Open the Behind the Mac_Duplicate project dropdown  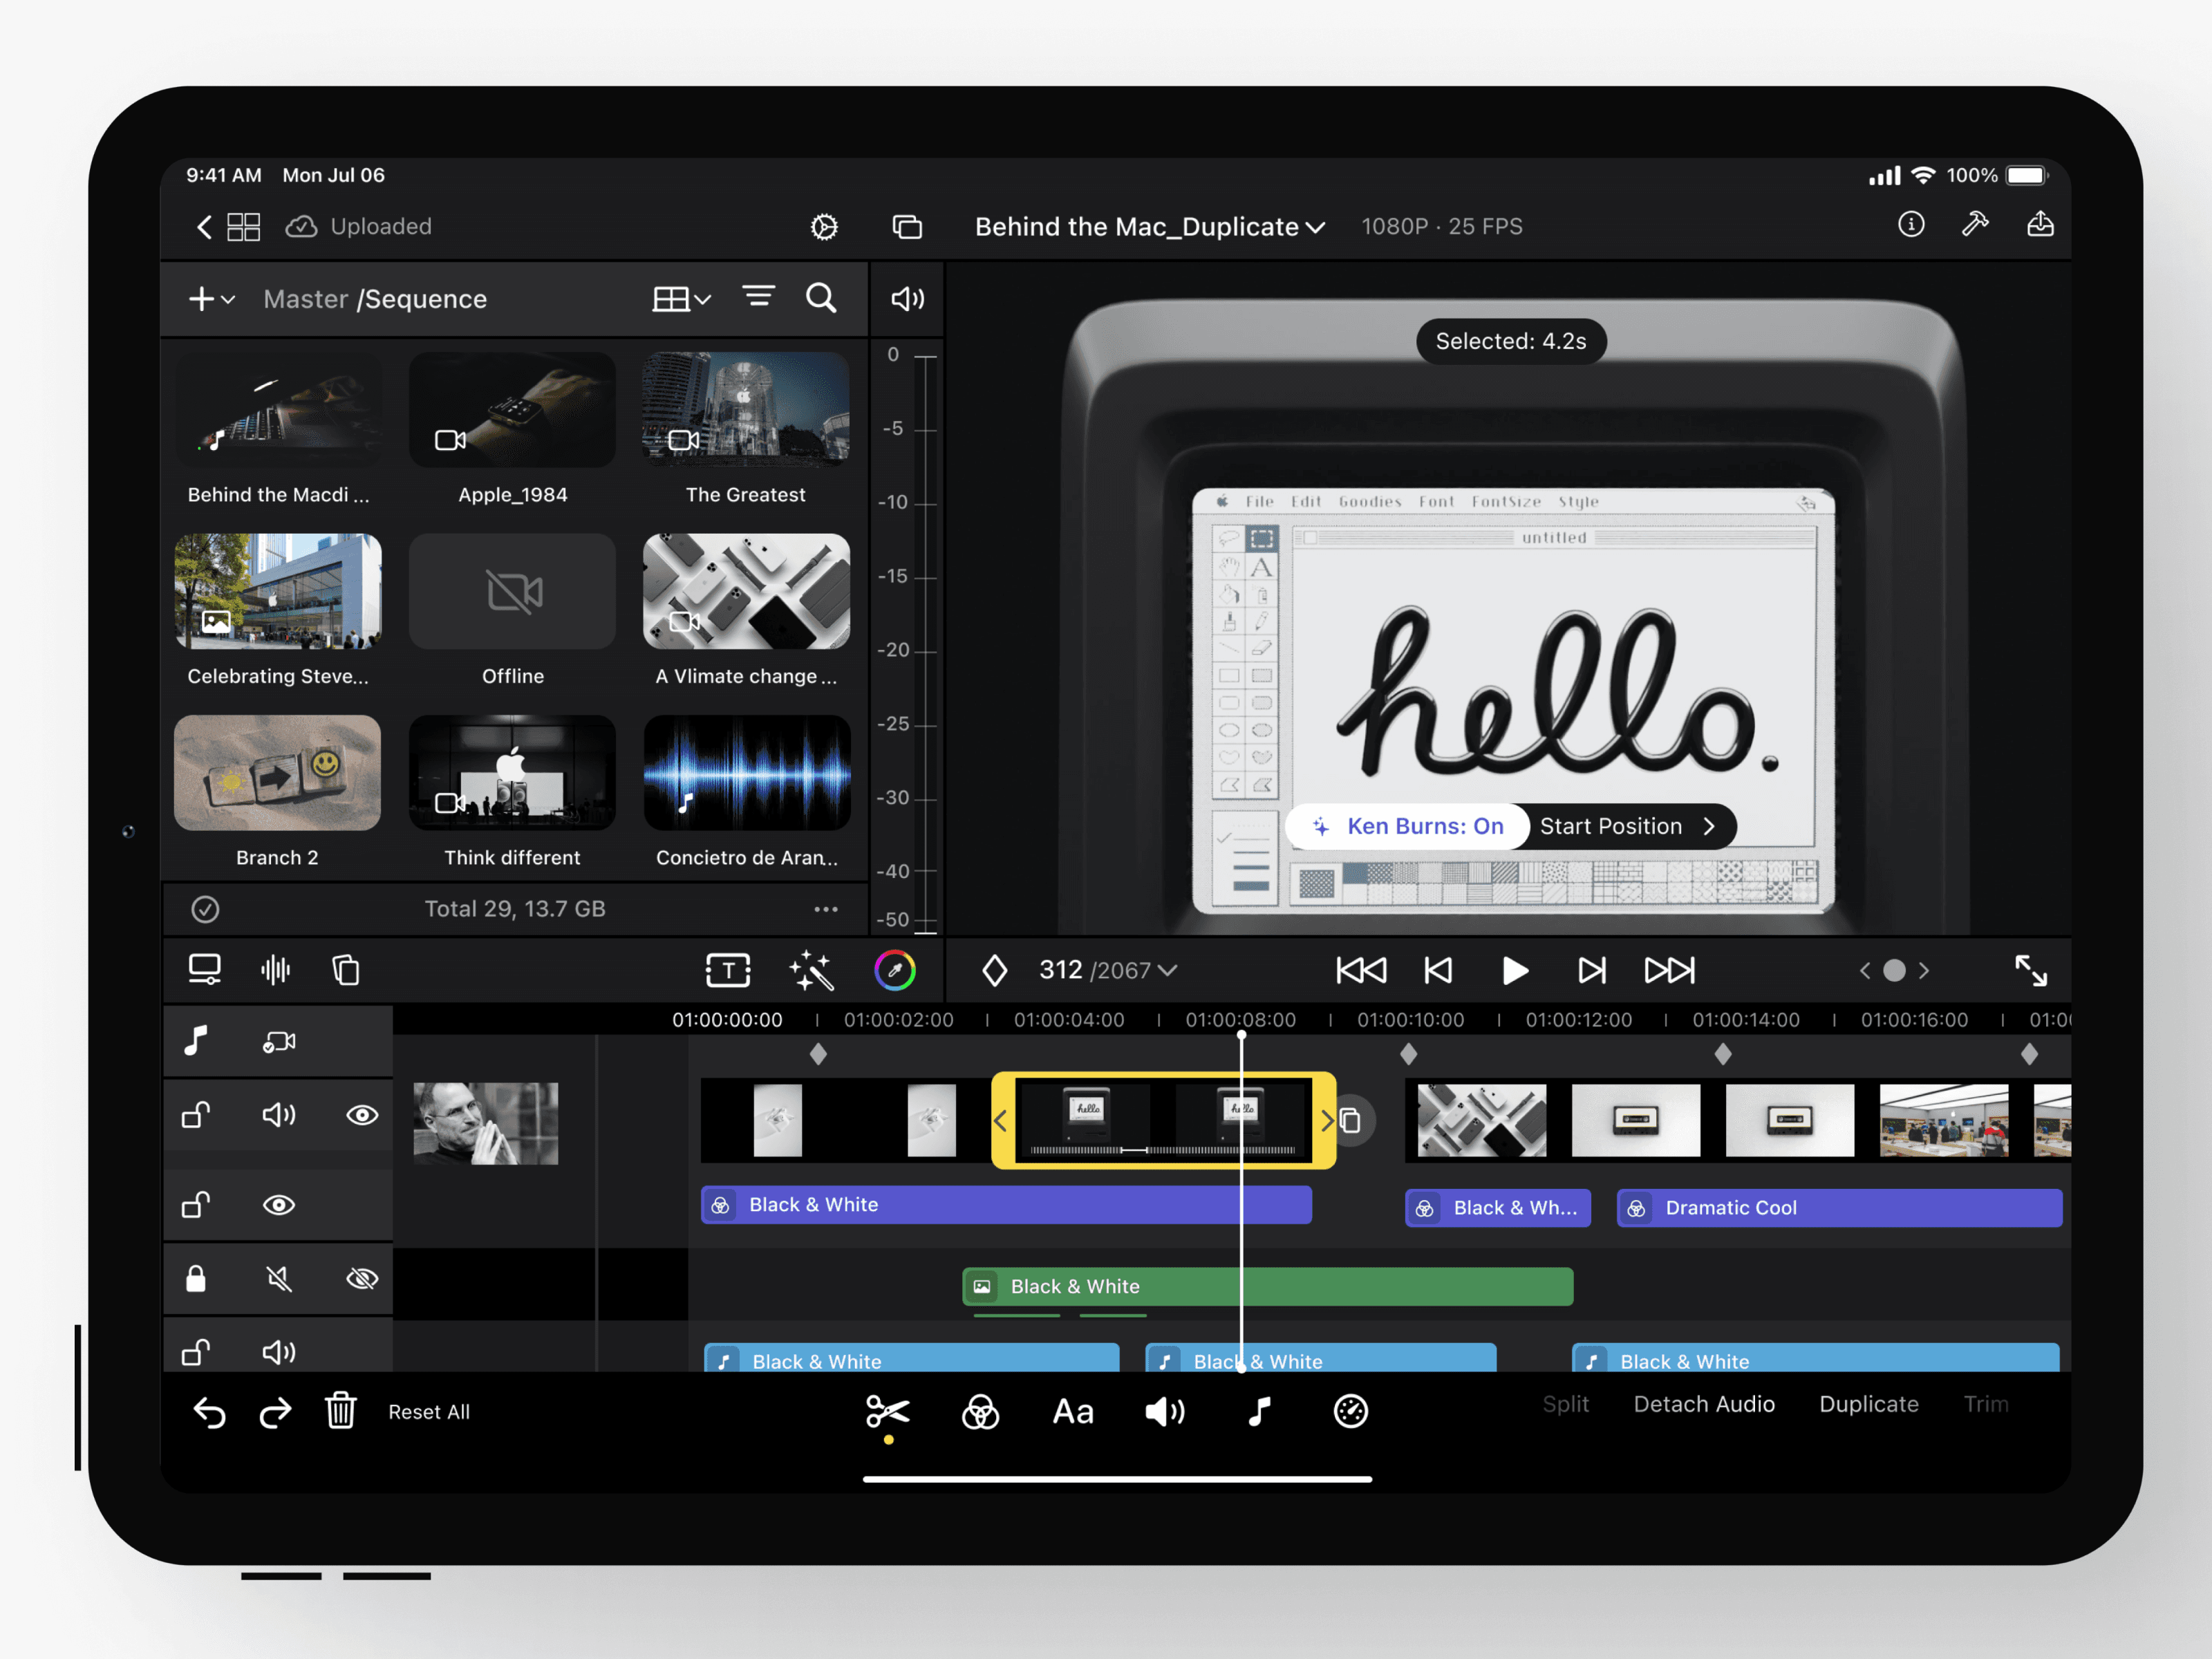click(1150, 227)
